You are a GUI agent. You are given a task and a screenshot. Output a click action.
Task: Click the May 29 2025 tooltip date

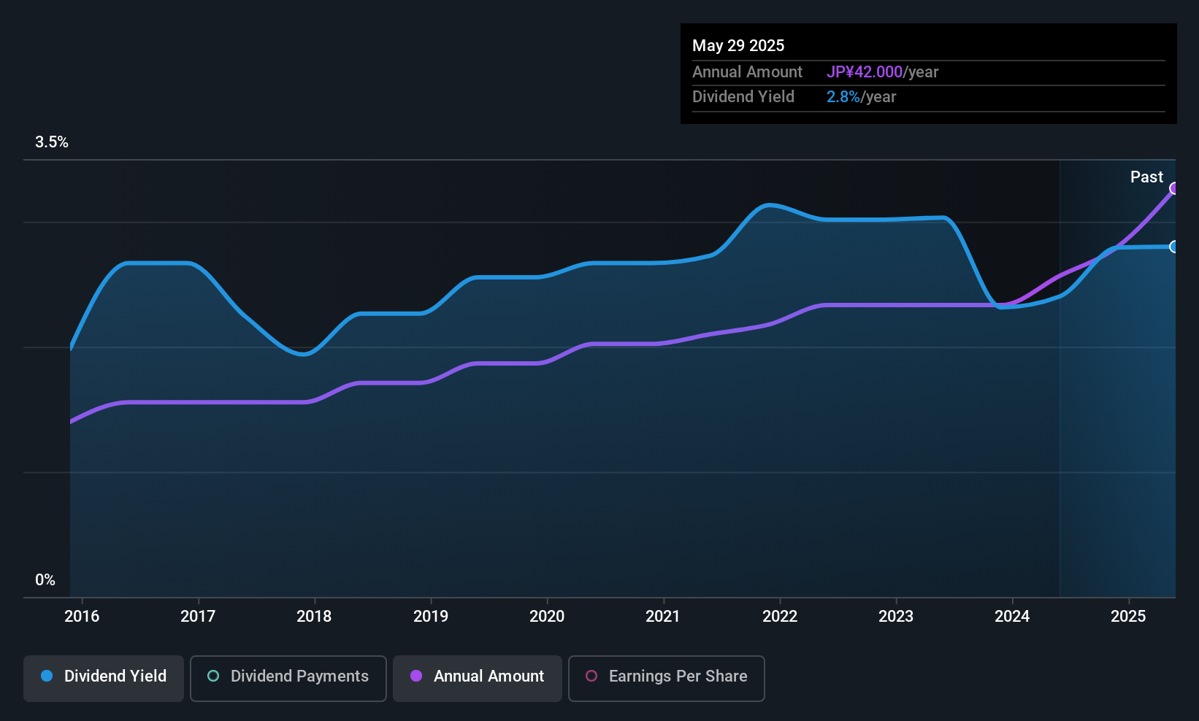click(x=738, y=46)
